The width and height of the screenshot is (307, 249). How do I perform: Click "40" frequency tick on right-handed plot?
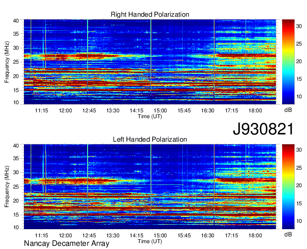point(16,21)
